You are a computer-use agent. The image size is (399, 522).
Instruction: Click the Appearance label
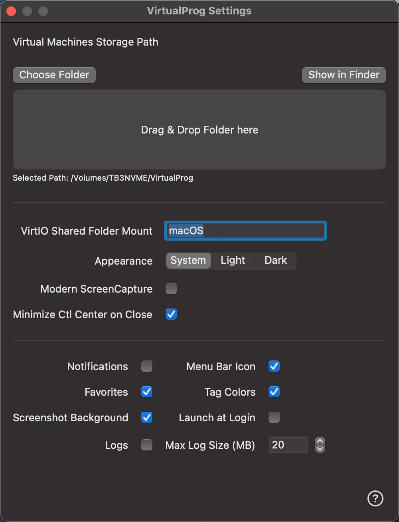click(124, 261)
